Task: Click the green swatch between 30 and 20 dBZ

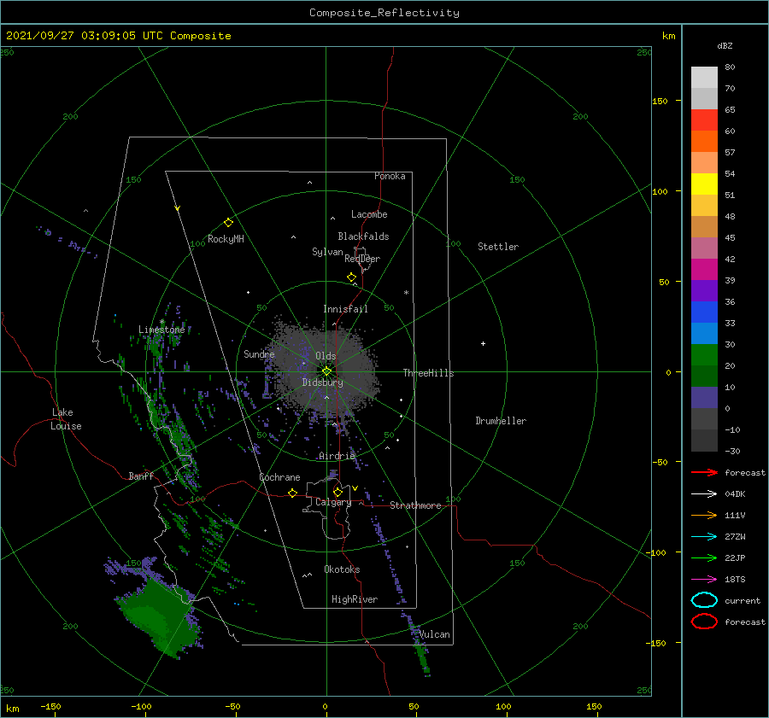Action: pyautogui.click(x=704, y=355)
